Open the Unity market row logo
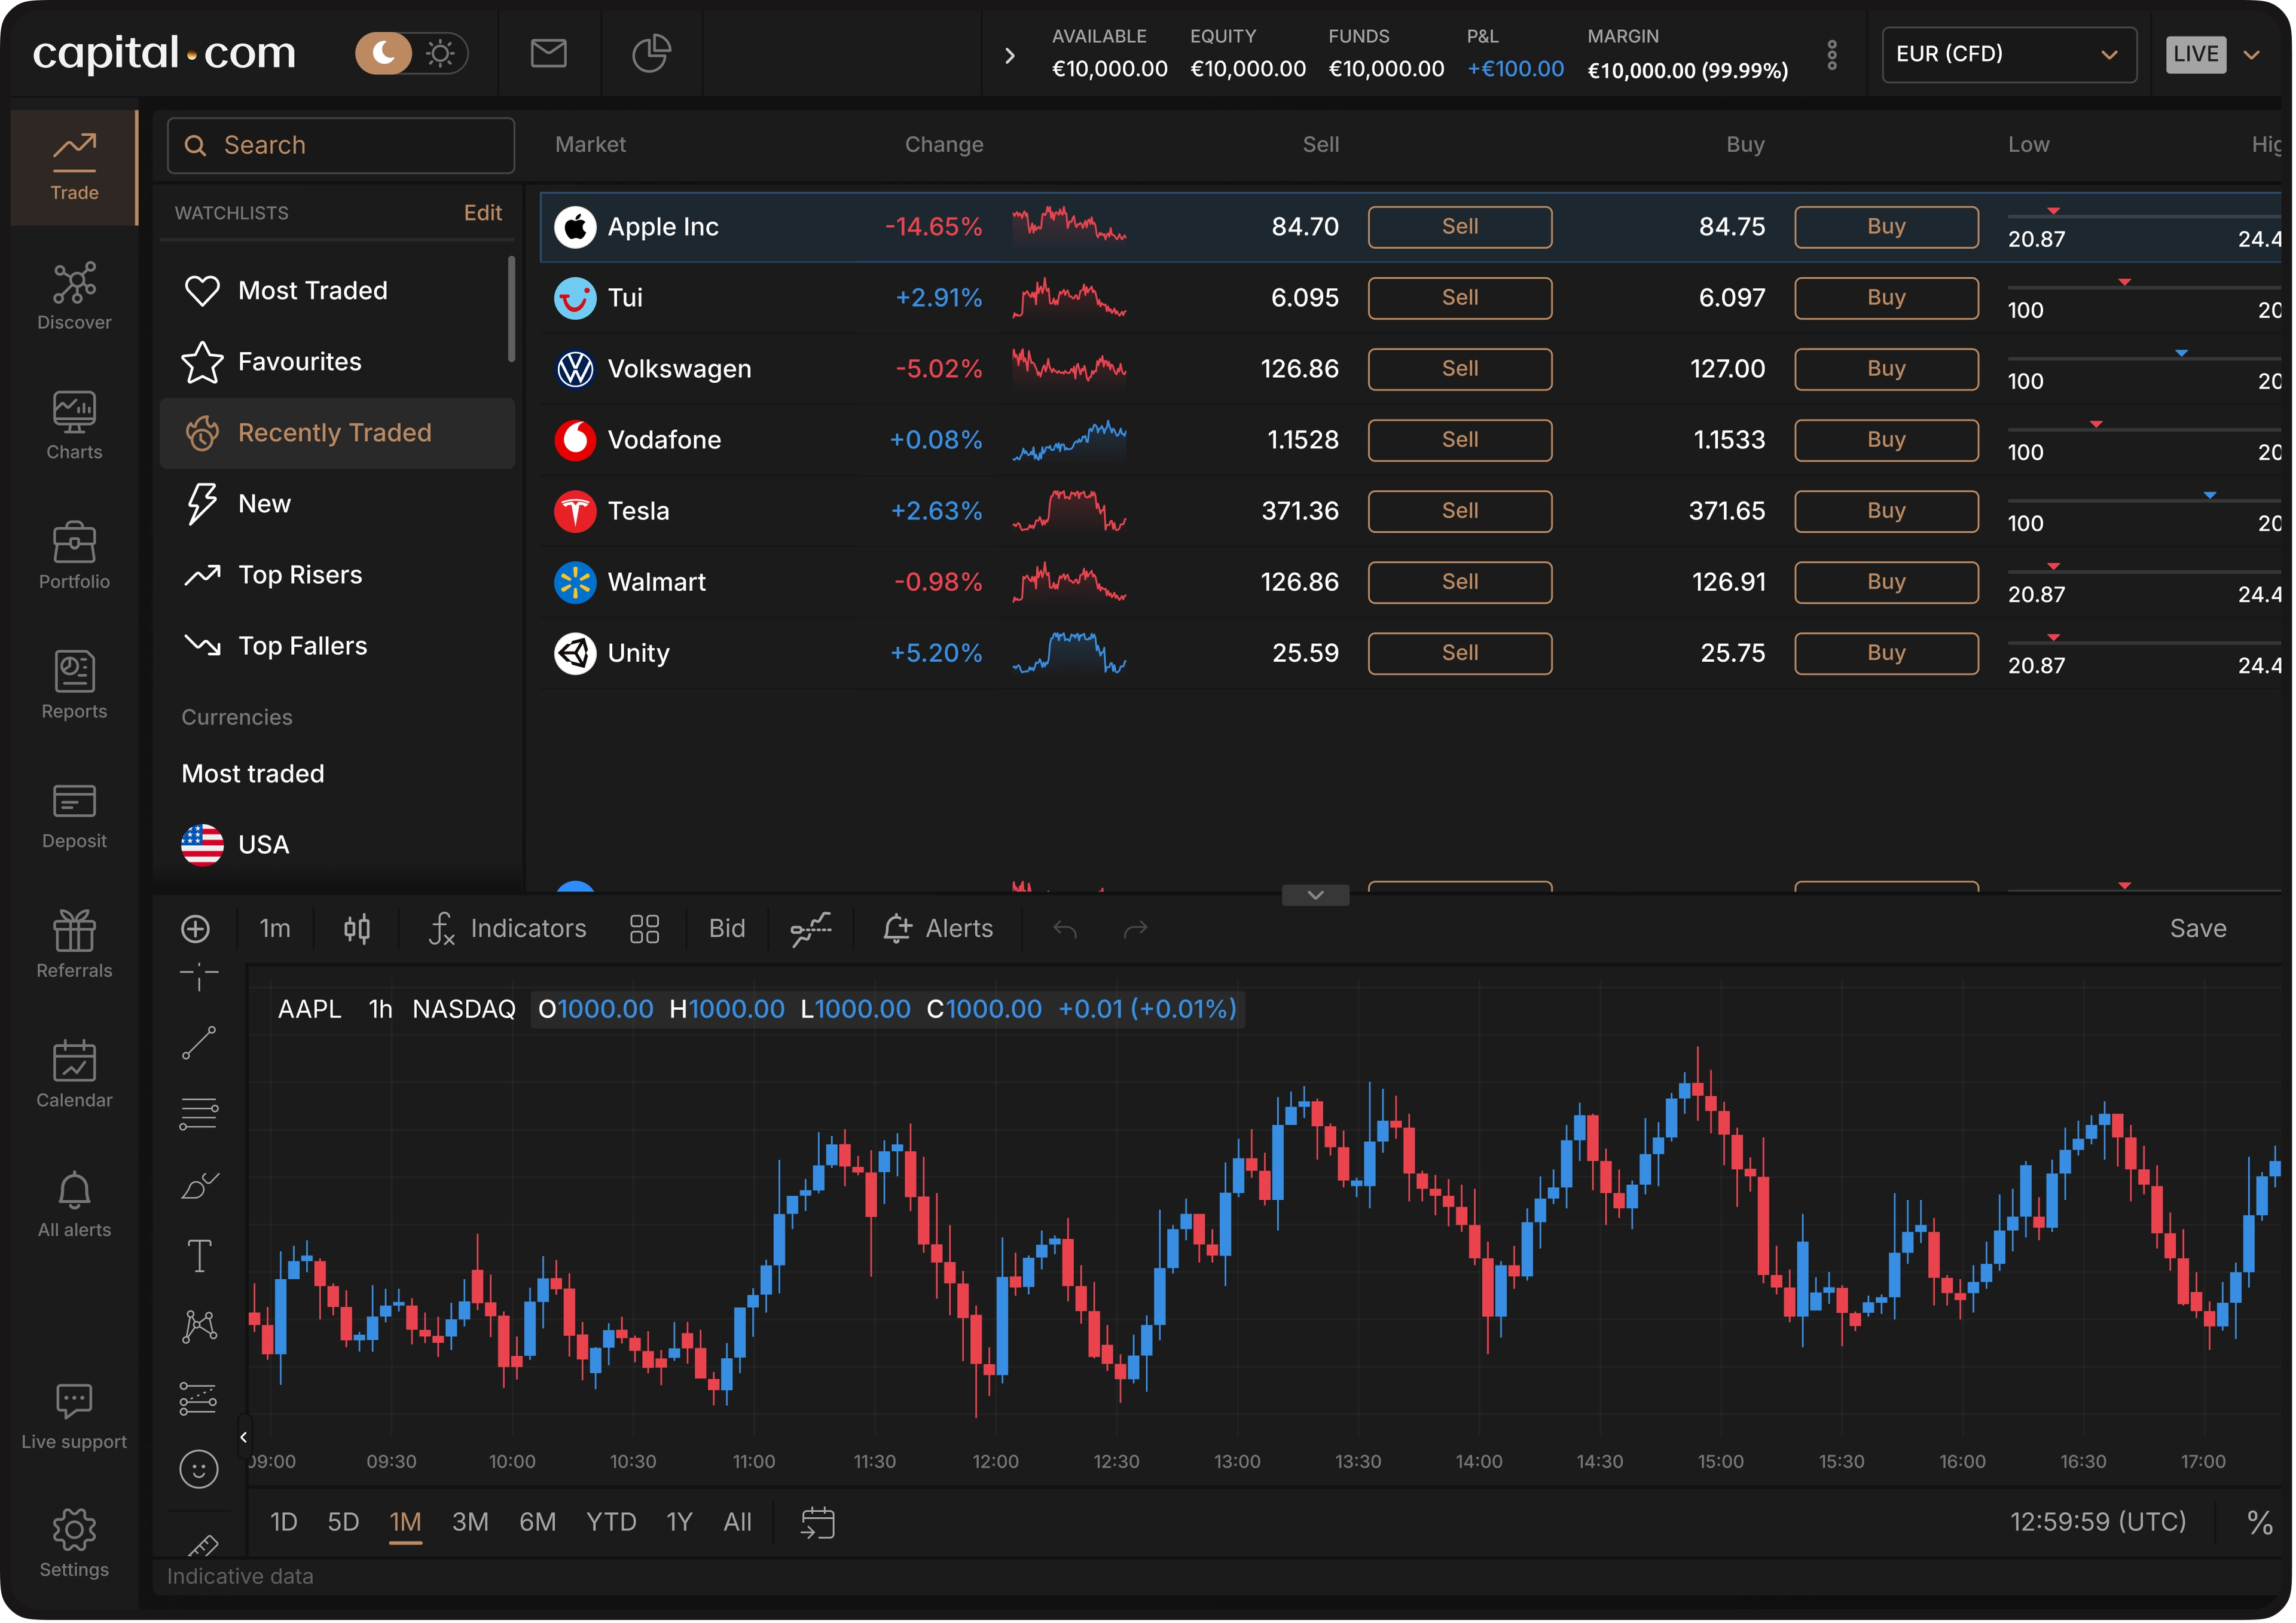Viewport: 2296px width, 1623px height. [x=576, y=654]
